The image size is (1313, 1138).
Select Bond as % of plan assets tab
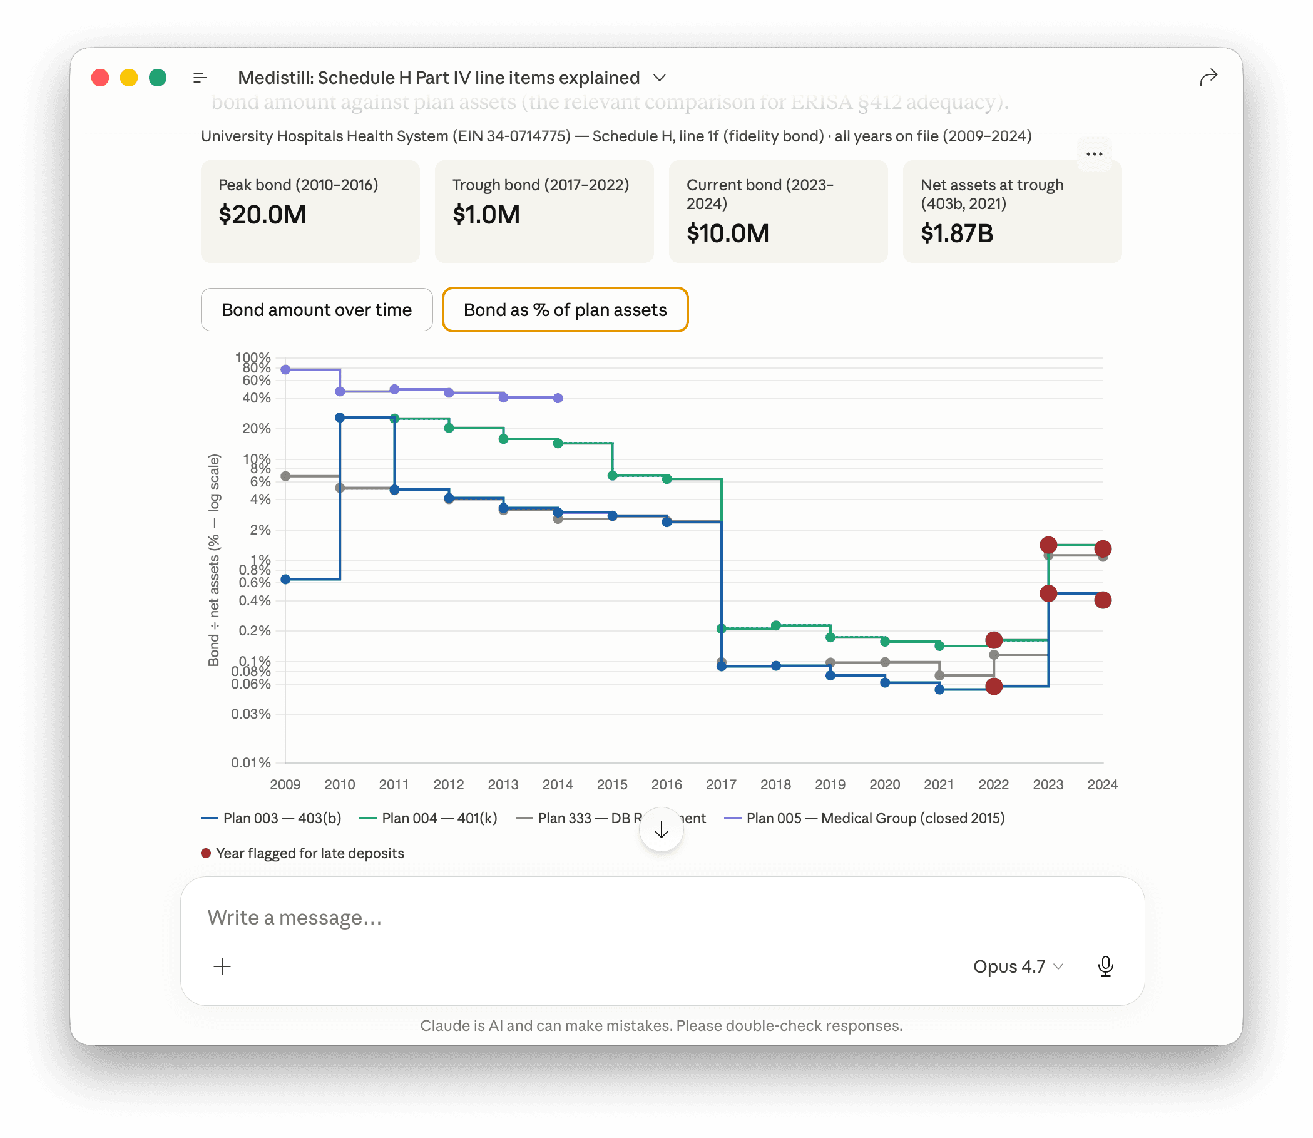(565, 310)
